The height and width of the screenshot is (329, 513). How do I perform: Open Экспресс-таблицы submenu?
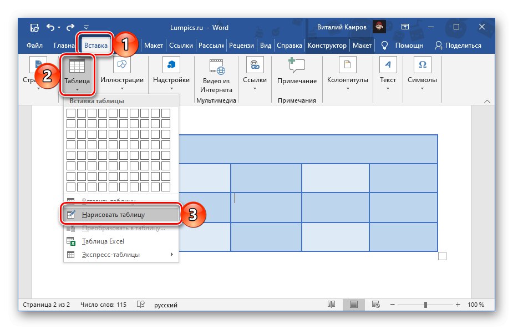[x=121, y=255]
